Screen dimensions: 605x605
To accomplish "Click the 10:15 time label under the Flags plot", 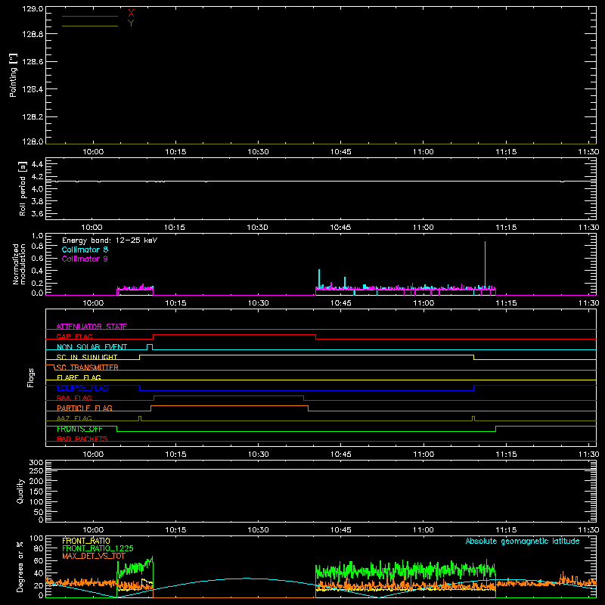I will click(x=175, y=455).
